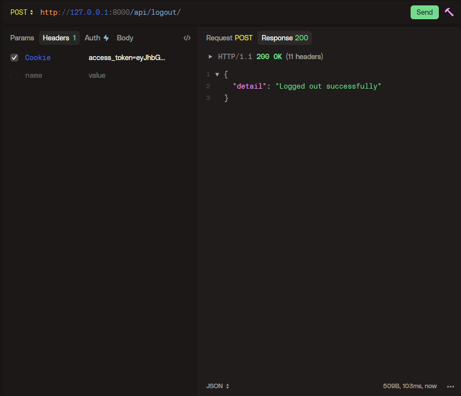Click the empty header value field
461x396 pixels.
pyautogui.click(x=97, y=75)
